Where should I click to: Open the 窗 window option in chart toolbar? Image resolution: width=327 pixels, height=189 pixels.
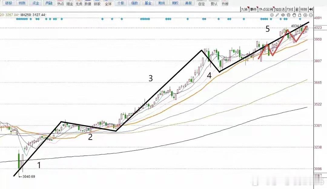(x=297, y=9)
